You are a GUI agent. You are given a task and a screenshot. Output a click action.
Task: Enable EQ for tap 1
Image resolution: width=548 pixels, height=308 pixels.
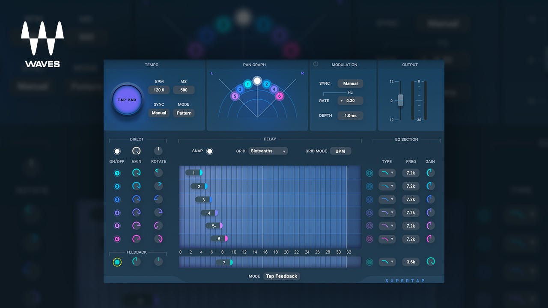coord(369,173)
